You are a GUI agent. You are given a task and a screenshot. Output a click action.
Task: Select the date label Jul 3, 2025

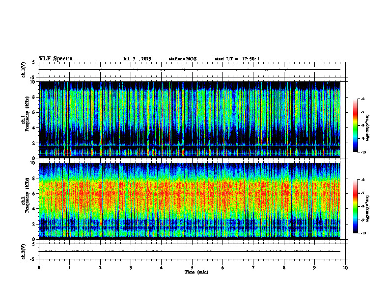coord(137,59)
